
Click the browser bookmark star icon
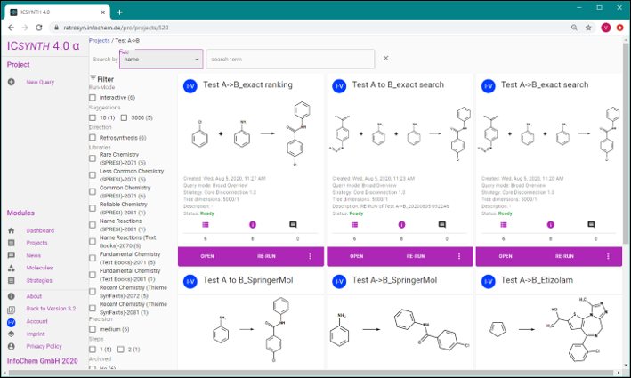[588, 28]
